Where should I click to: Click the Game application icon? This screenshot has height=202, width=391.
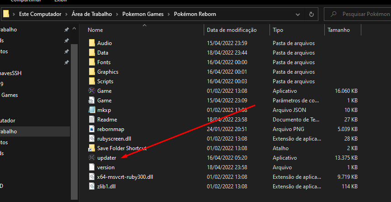(x=92, y=91)
